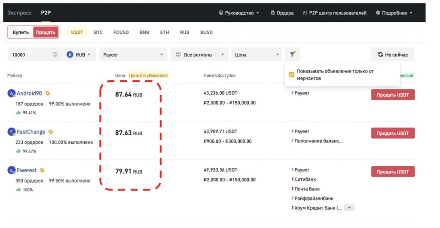
Task: Open Android90 merchant profile
Action: pyautogui.click(x=29, y=93)
